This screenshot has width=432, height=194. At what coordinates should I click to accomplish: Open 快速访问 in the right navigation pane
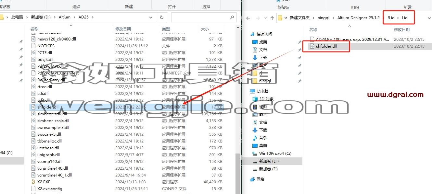click(x=264, y=34)
